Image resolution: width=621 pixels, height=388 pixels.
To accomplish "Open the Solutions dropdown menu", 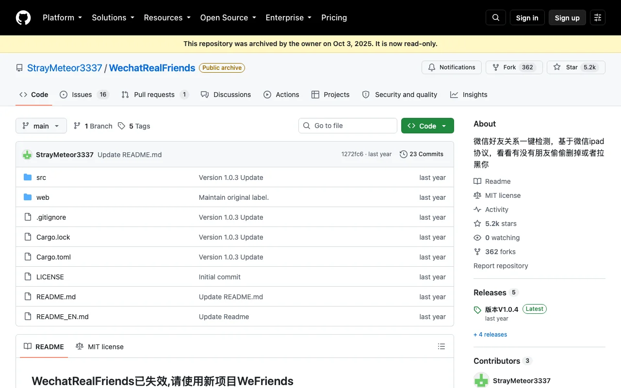I will [114, 17].
